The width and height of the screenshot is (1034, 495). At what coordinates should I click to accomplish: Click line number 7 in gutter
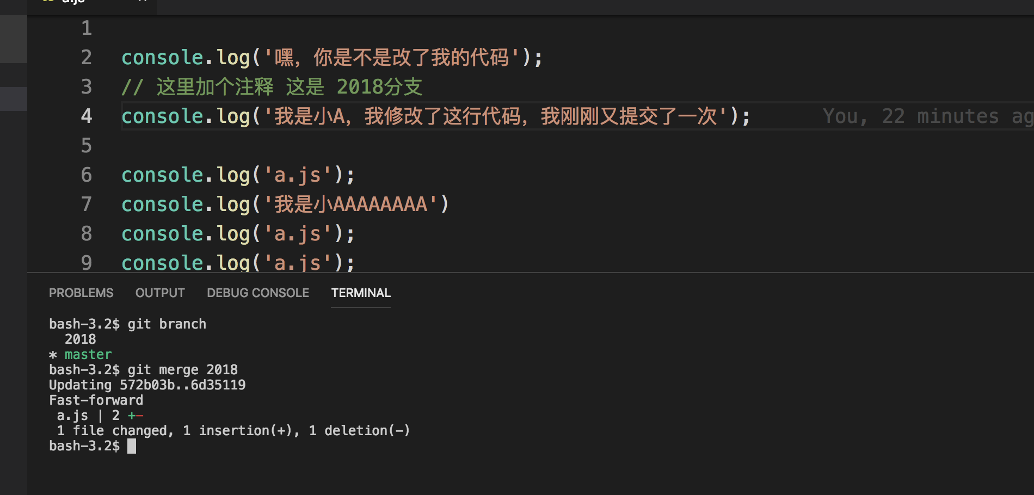coord(87,205)
